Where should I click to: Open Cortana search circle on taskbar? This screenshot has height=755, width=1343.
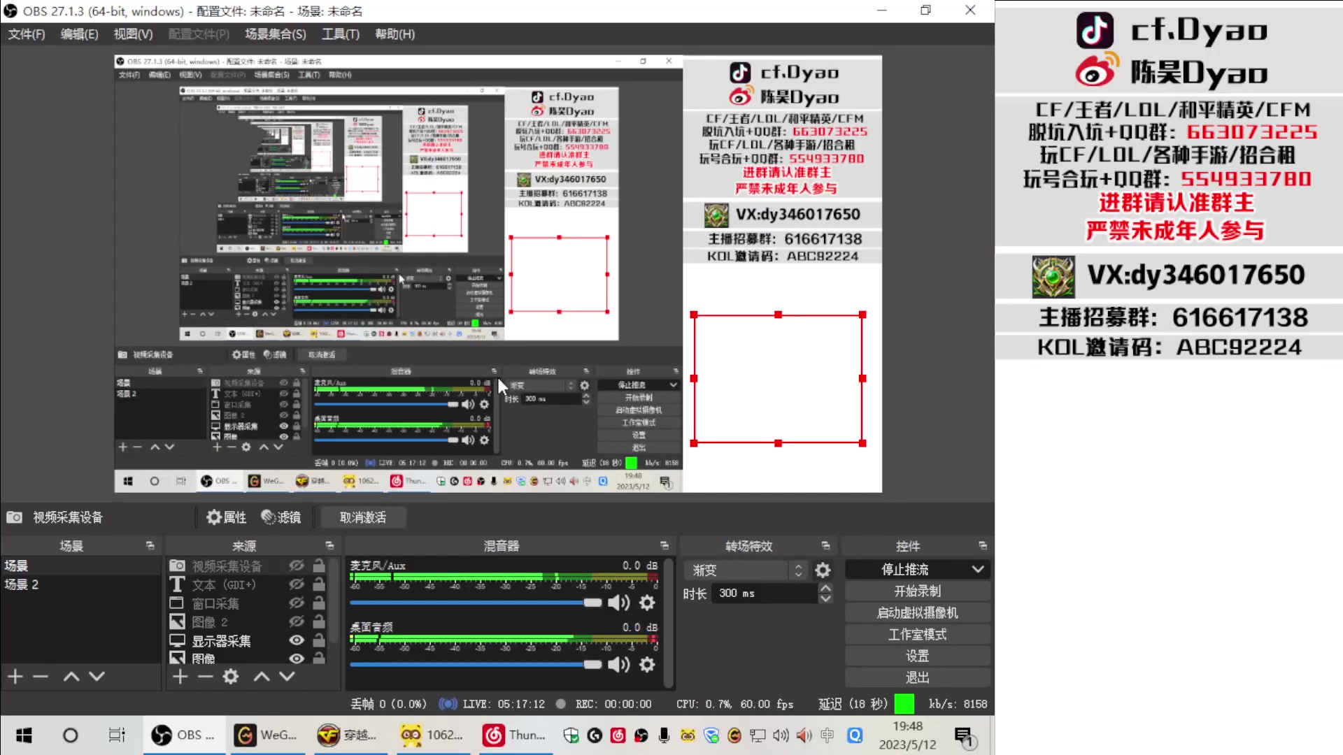click(x=71, y=735)
